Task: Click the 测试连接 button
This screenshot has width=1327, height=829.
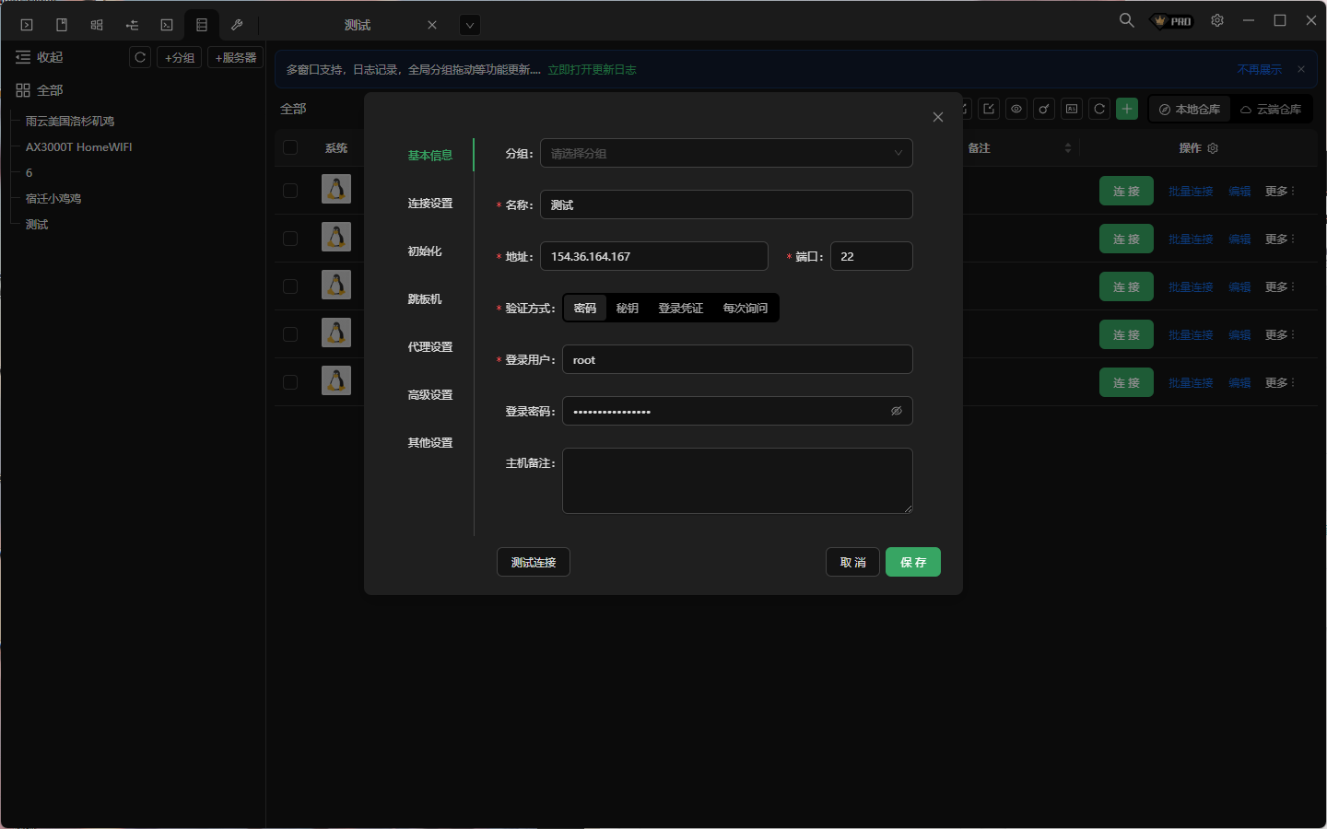Action: [534, 562]
